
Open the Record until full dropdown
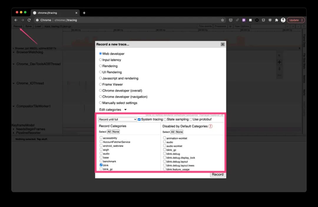117,119
